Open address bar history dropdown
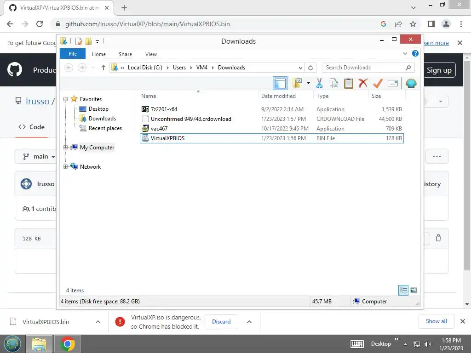 (x=300, y=68)
